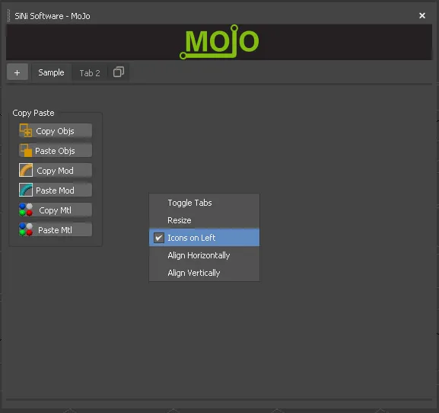
Task: Select Resize in the context menu
Action: 204,220
